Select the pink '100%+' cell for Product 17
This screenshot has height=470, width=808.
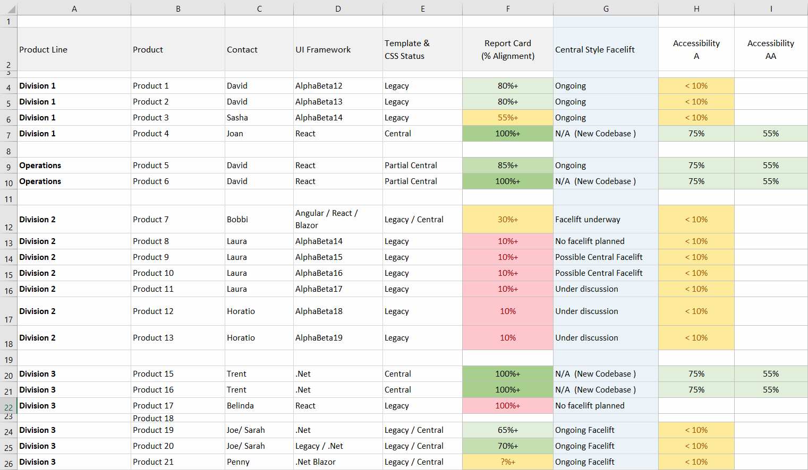(x=508, y=406)
